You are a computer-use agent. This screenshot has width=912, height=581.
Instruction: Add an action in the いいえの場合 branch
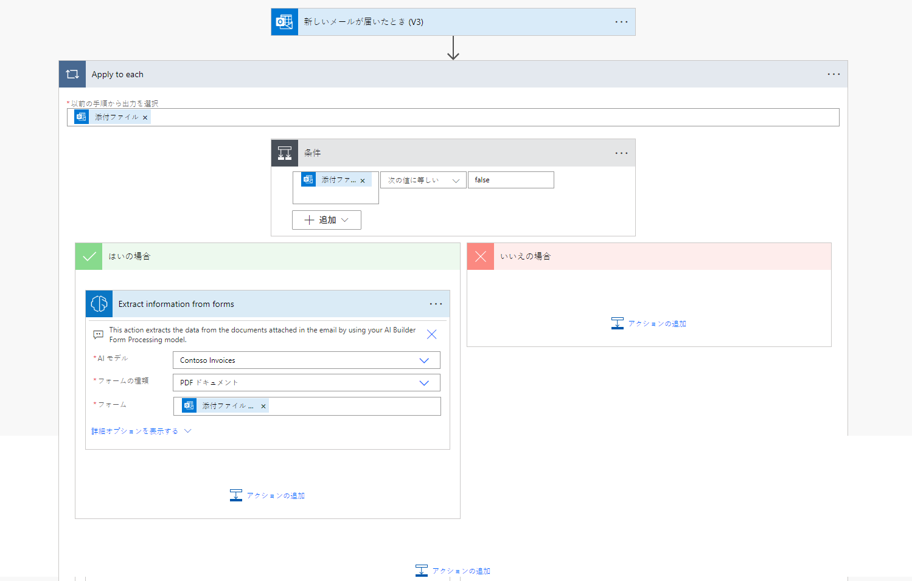(649, 324)
